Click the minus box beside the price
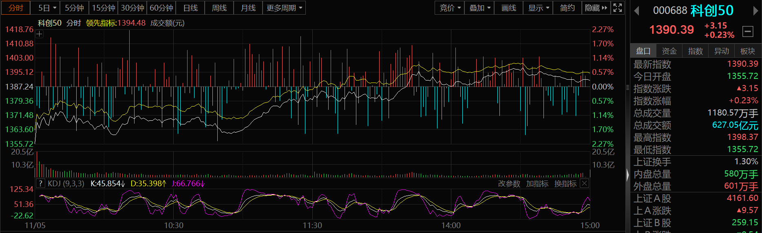 [748, 31]
